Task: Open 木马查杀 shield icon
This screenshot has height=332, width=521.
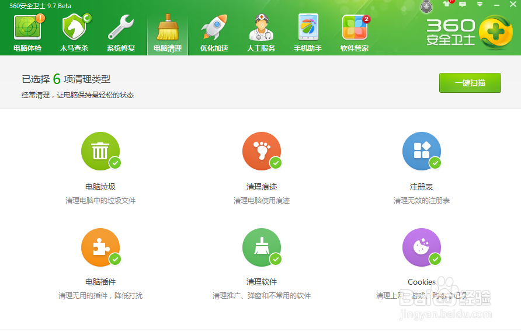Action: (x=75, y=27)
